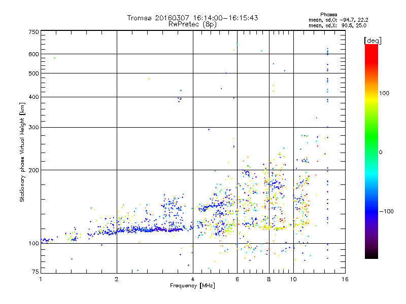Click the 'mean, sd,O: -94.7, 22.2' statistics line
Image resolution: width=406 pixels, height=304 pixels.
pos(338,20)
